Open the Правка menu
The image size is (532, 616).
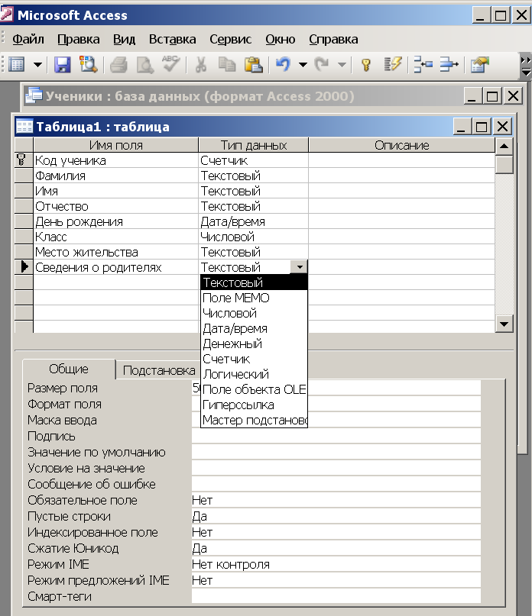point(78,39)
